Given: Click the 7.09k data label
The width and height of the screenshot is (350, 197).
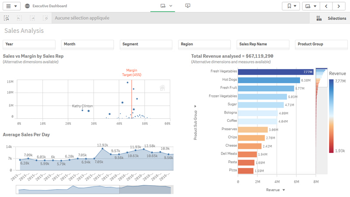Looking at the screenshot, I should coord(28,155).
